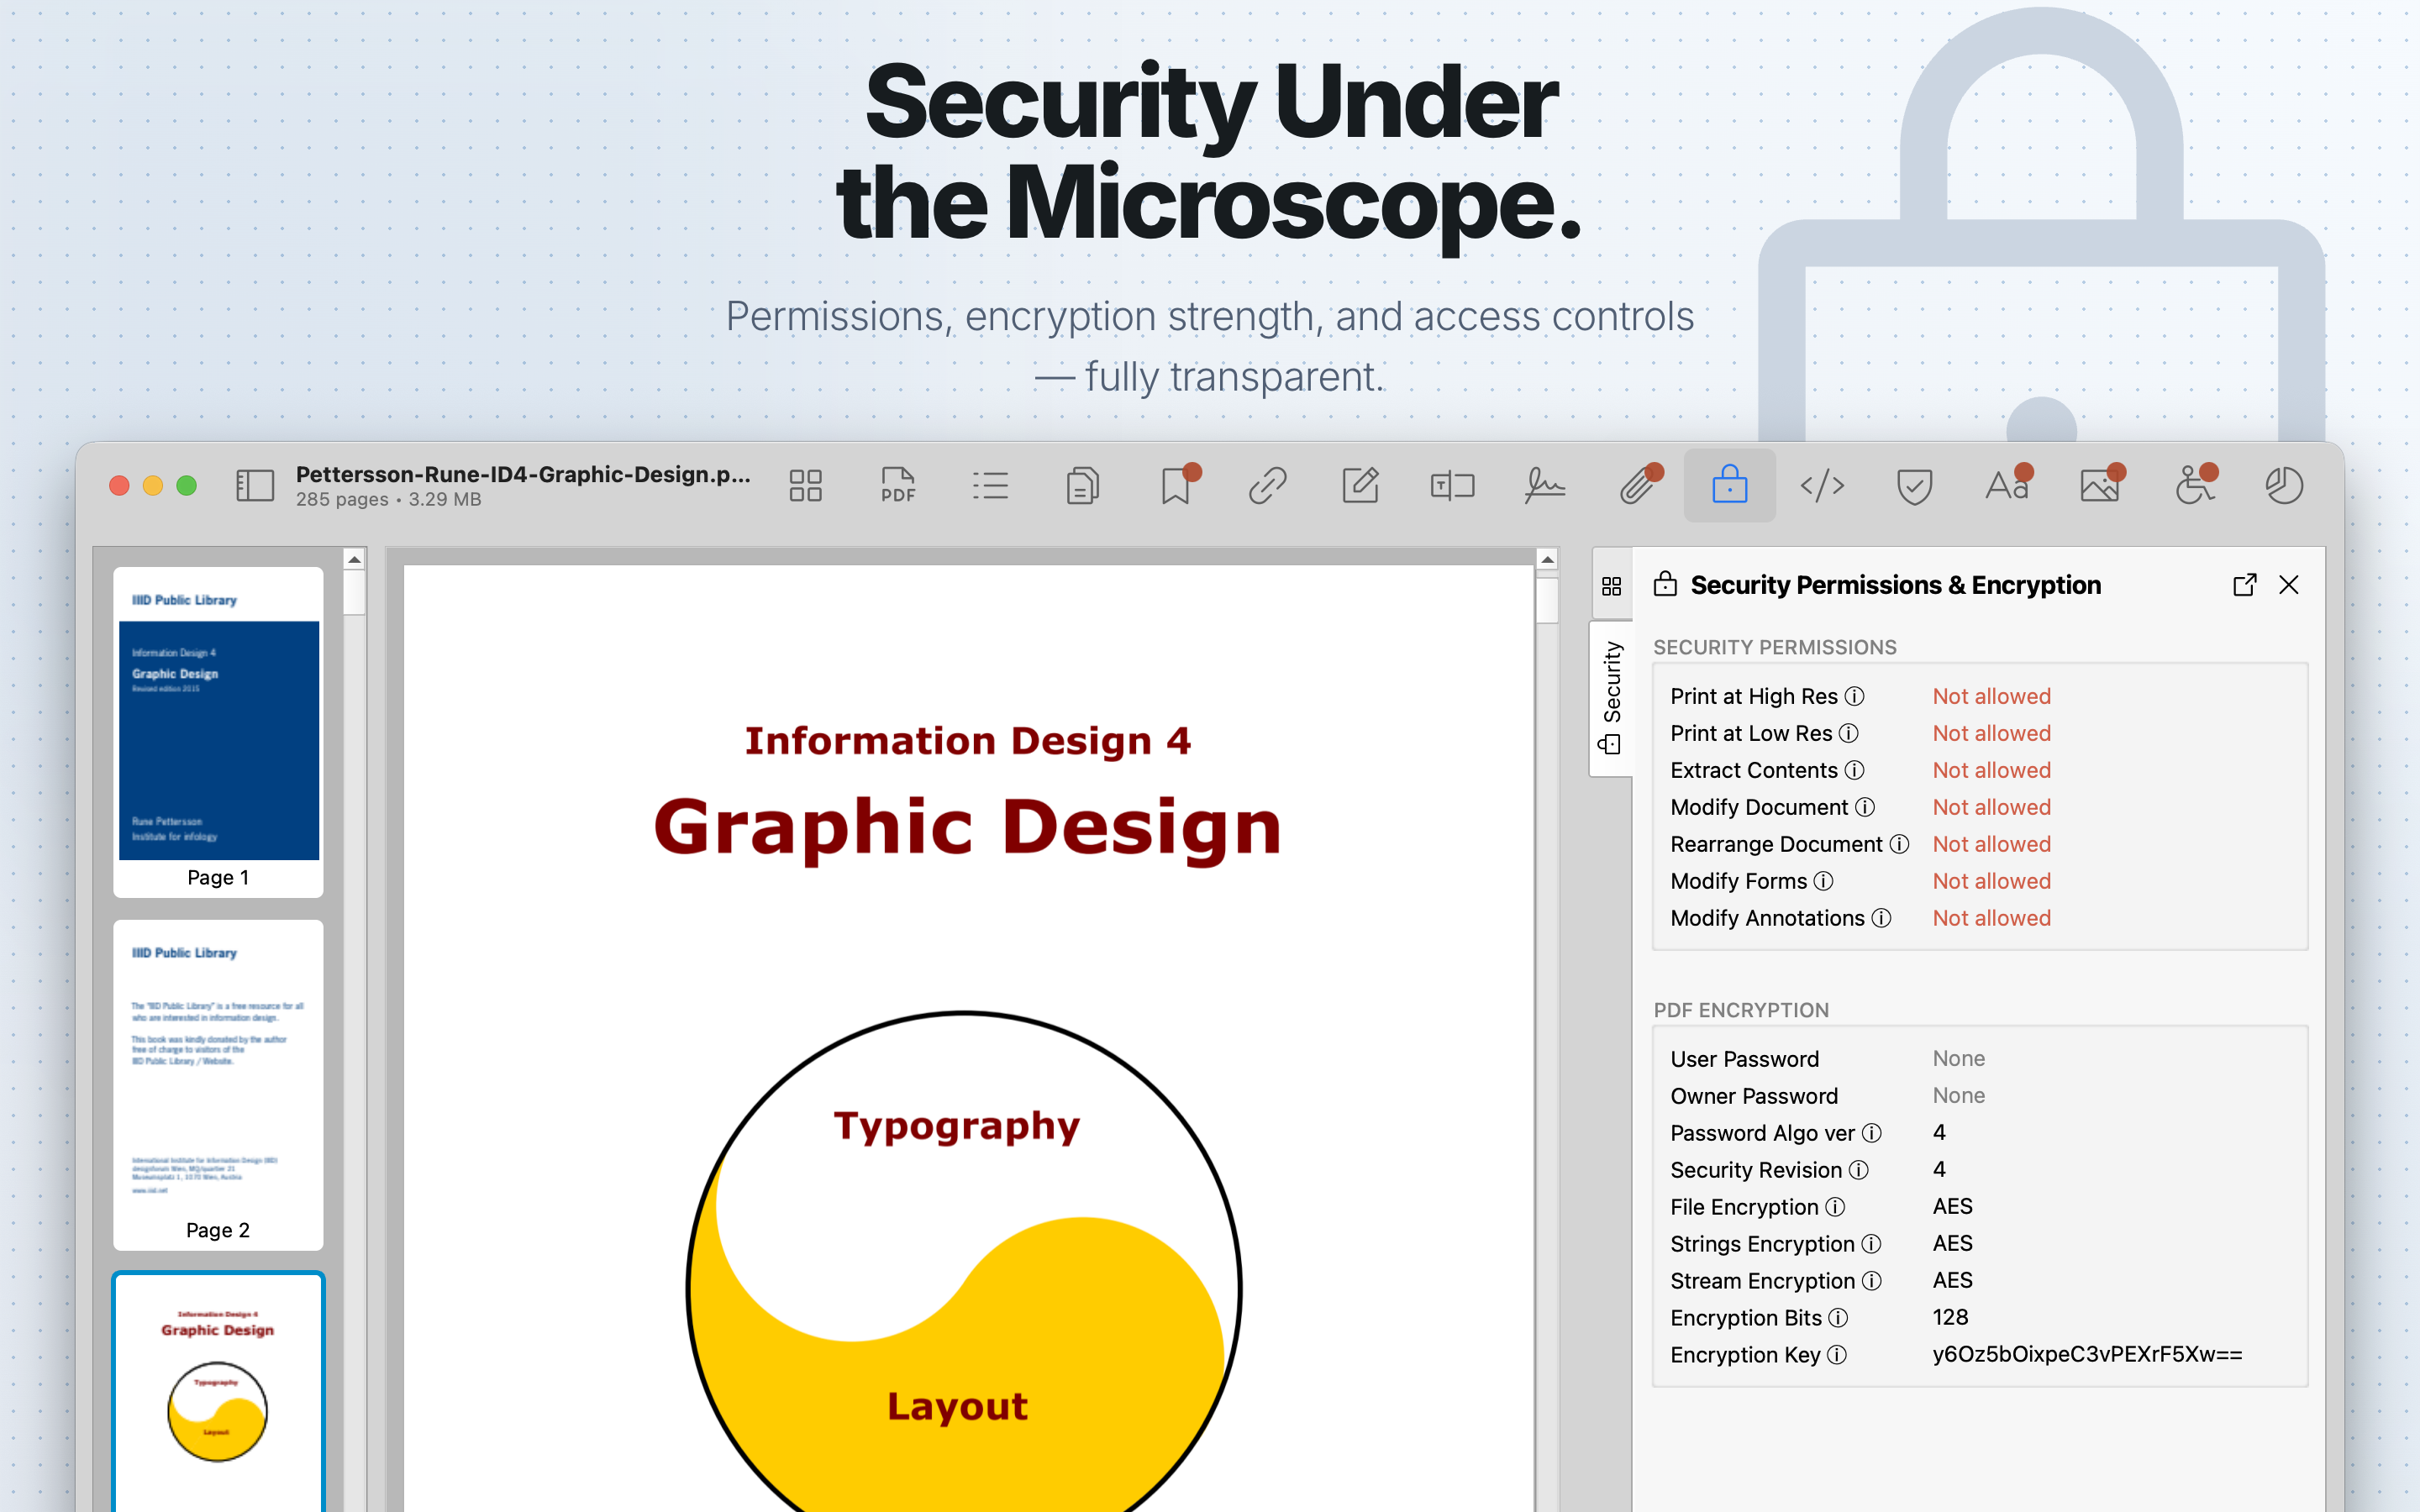This screenshot has width=2420, height=1512.
Task: Show info for File Encryption
Action: (1835, 1207)
